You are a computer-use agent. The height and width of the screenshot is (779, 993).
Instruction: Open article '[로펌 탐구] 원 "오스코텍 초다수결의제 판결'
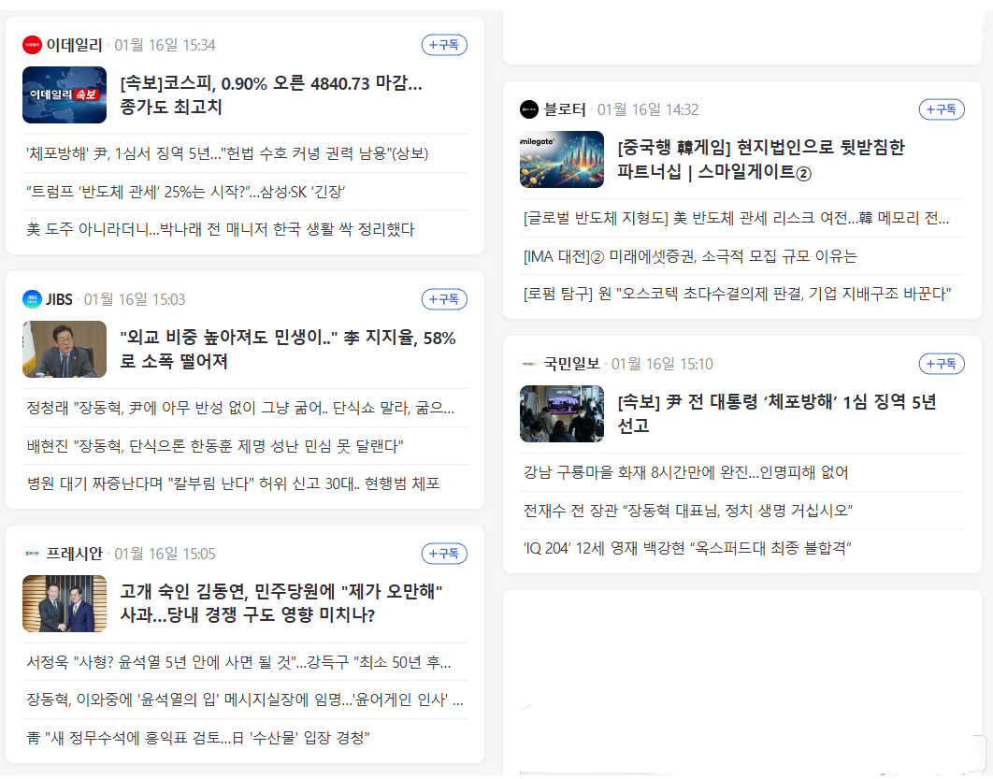[737, 294]
